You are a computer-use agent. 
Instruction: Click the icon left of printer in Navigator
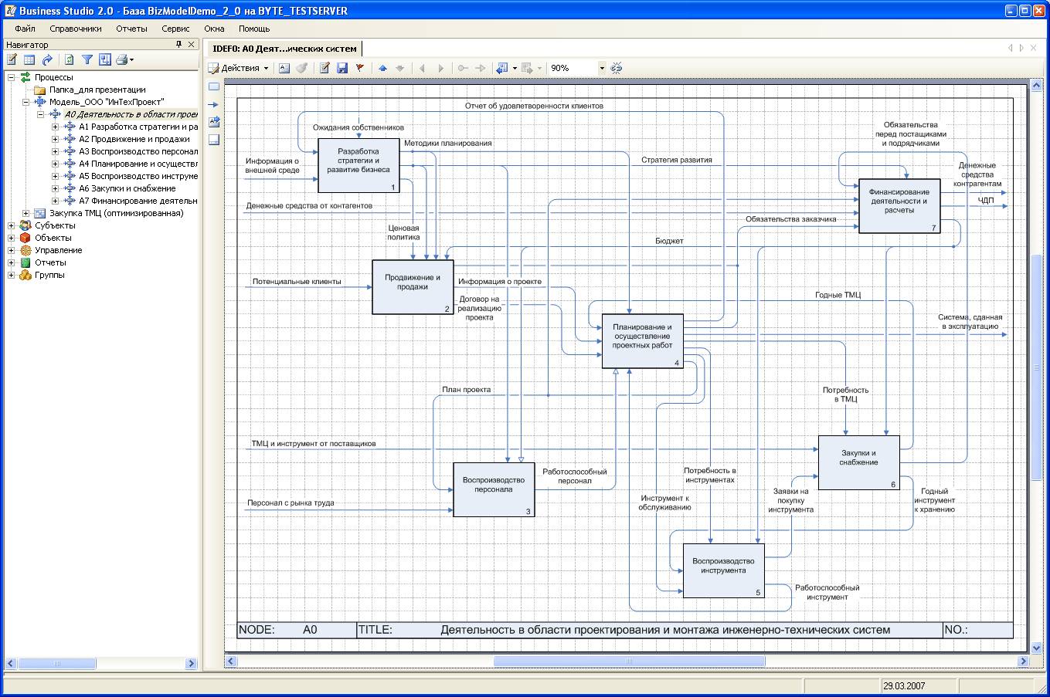click(x=105, y=59)
